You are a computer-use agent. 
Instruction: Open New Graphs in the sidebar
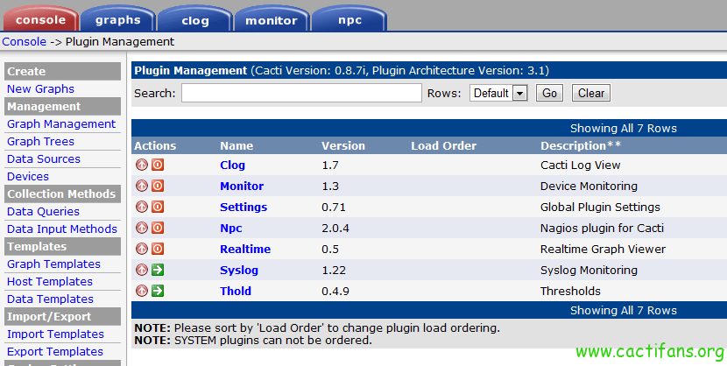point(40,89)
